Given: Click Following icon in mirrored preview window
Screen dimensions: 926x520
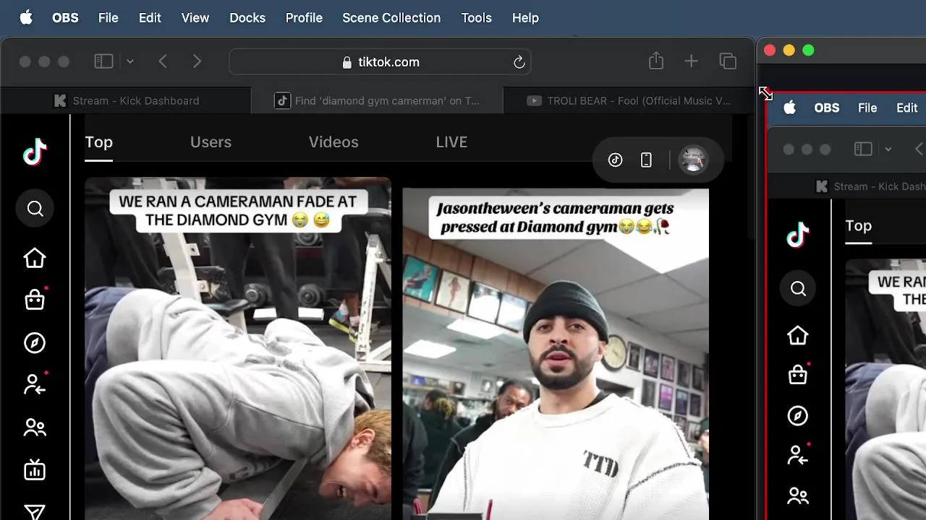Looking at the screenshot, I should click(x=798, y=455).
